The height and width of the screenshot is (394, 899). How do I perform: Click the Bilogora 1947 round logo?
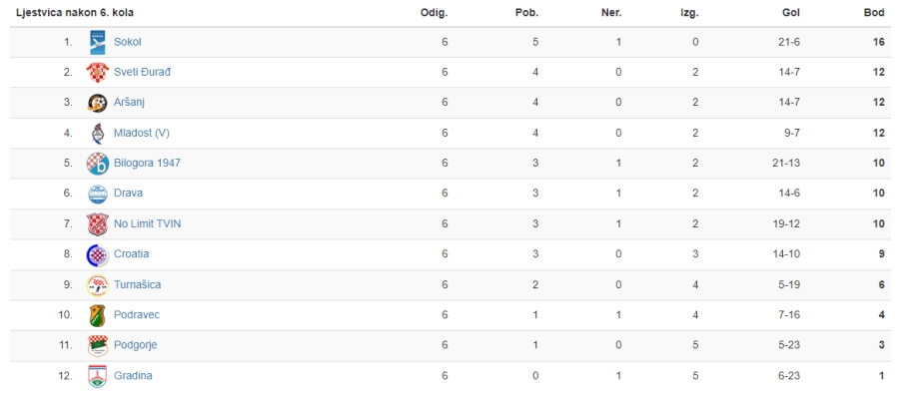tap(98, 164)
